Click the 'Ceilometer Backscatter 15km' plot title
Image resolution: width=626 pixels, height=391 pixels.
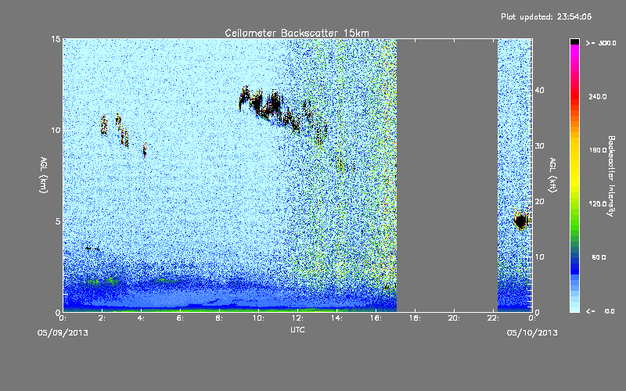297,33
